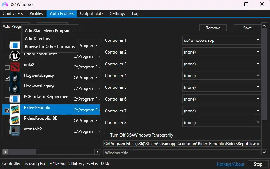Click the dota2 program icon
The height and width of the screenshot is (169, 270).
pyautogui.click(x=15, y=67)
